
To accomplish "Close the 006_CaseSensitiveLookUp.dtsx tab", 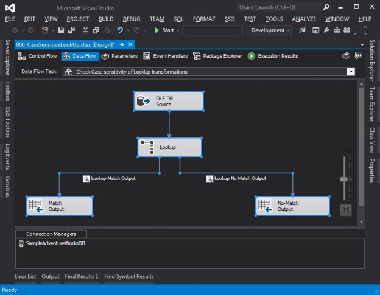I will tap(130, 44).
